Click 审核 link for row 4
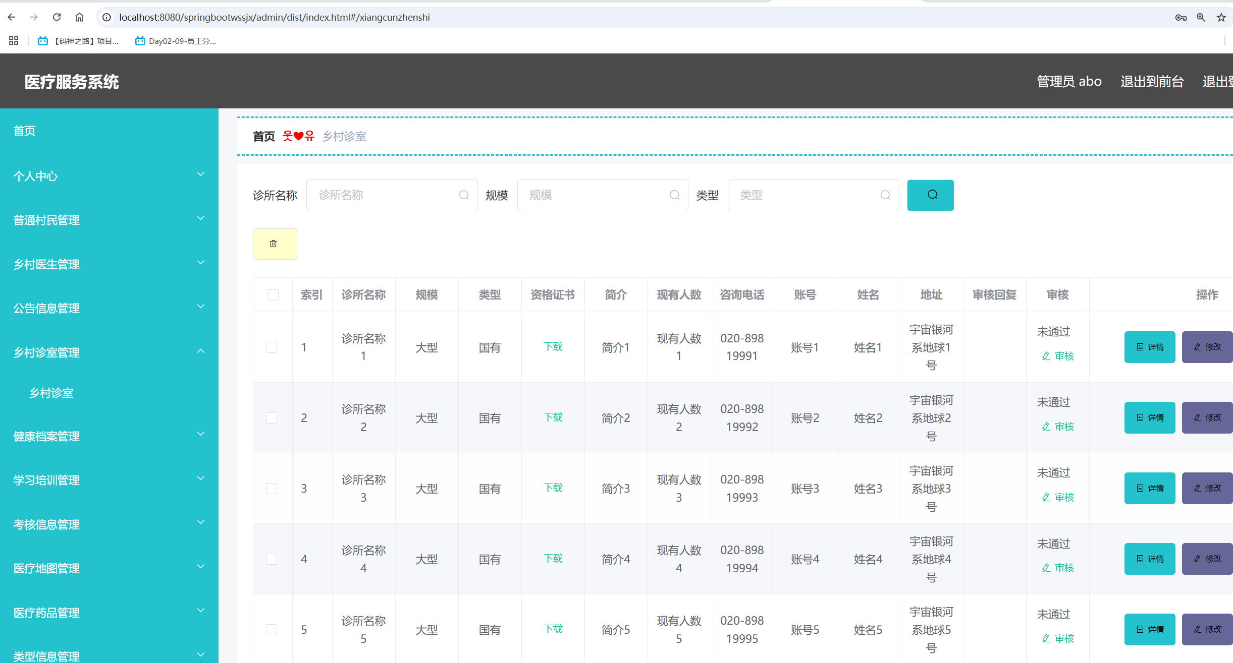 pyautogui.click(x=1058, y=568)
